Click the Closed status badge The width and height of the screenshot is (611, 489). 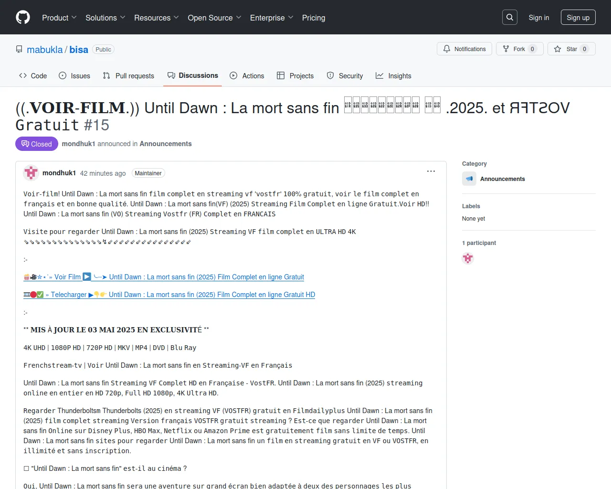click(37, 144)
